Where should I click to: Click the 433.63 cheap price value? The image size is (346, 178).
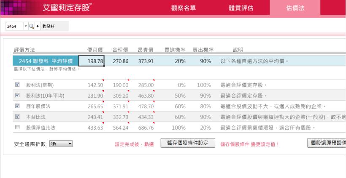[95, 128]
